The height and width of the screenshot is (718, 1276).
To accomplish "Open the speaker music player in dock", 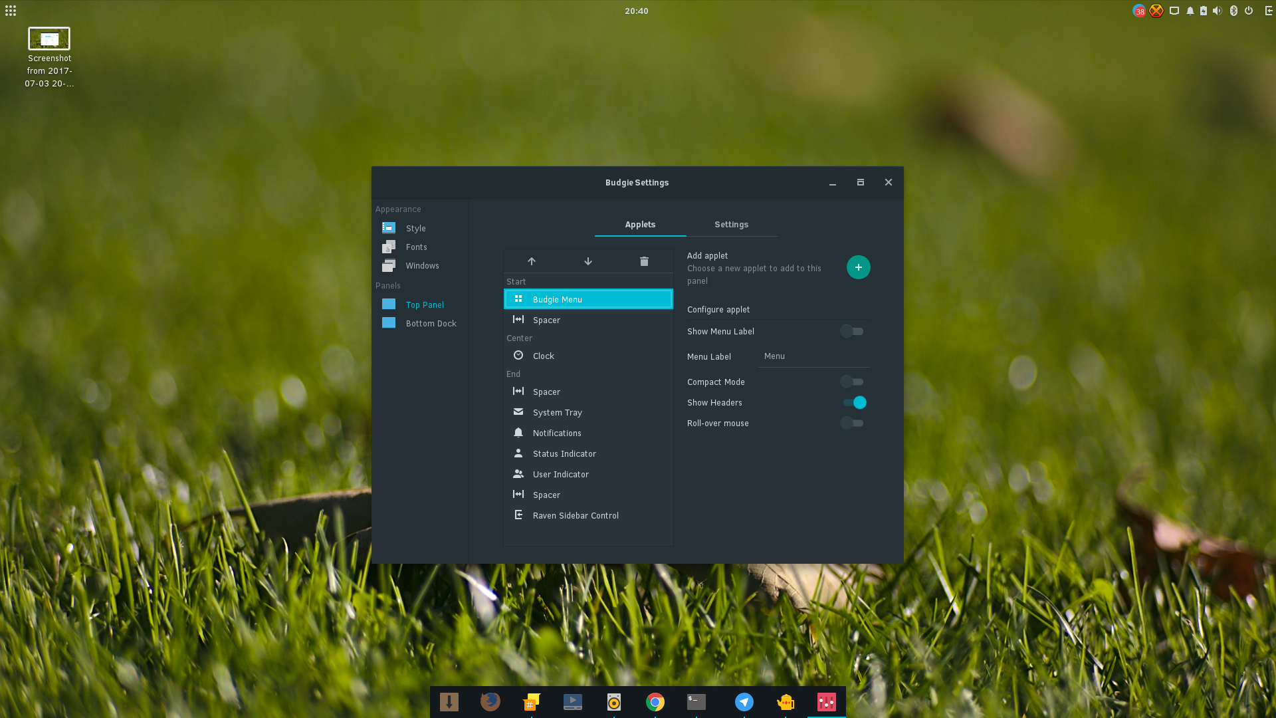I will 614,702.
